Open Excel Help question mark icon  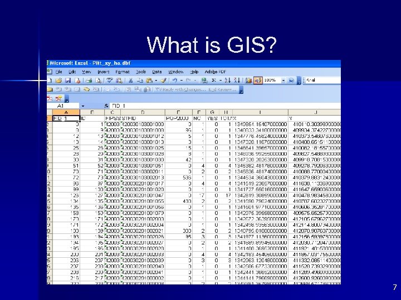point(291,81)
